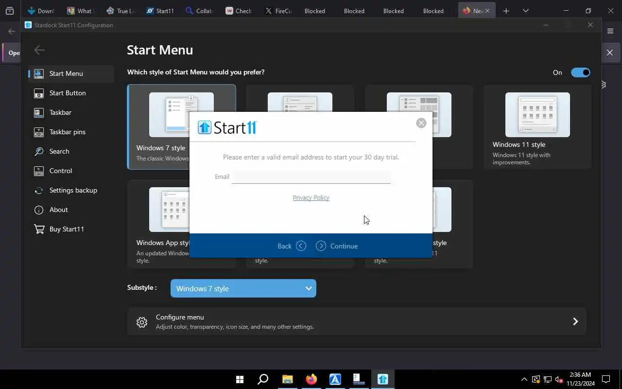Image resolution: width=622 pixels, height=389 pixels.
Task: Open File Explorer from taskbar
Action: (288, 379)
